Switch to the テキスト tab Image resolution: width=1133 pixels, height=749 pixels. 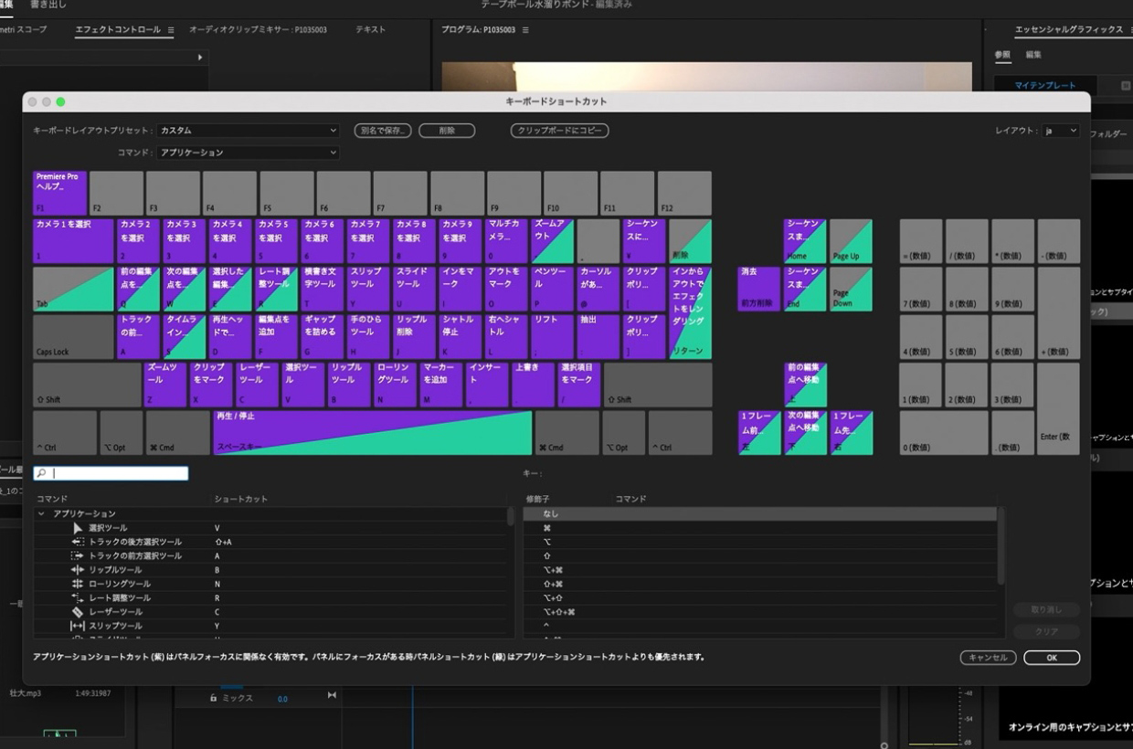pos(370,30)
